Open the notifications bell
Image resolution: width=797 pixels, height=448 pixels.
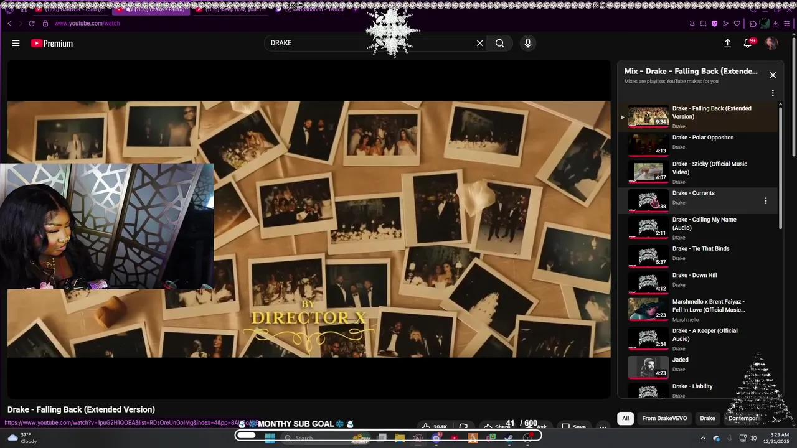point(748,43)
